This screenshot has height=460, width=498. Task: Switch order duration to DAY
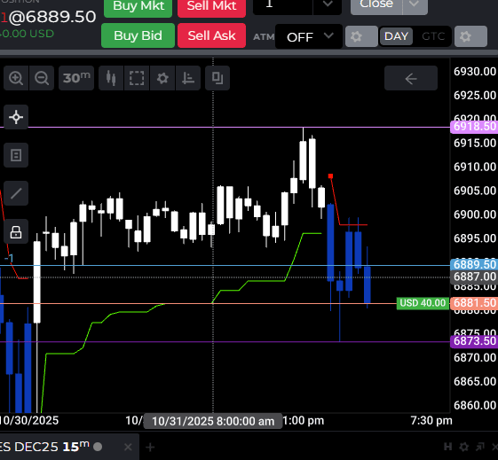(x=396, y=36)
